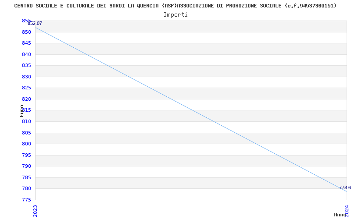The height and width of the screenshot is (219, 351).
Task: Click the 855 y-axis tick label
Action: pyautogui.click(x=26, y=21)
